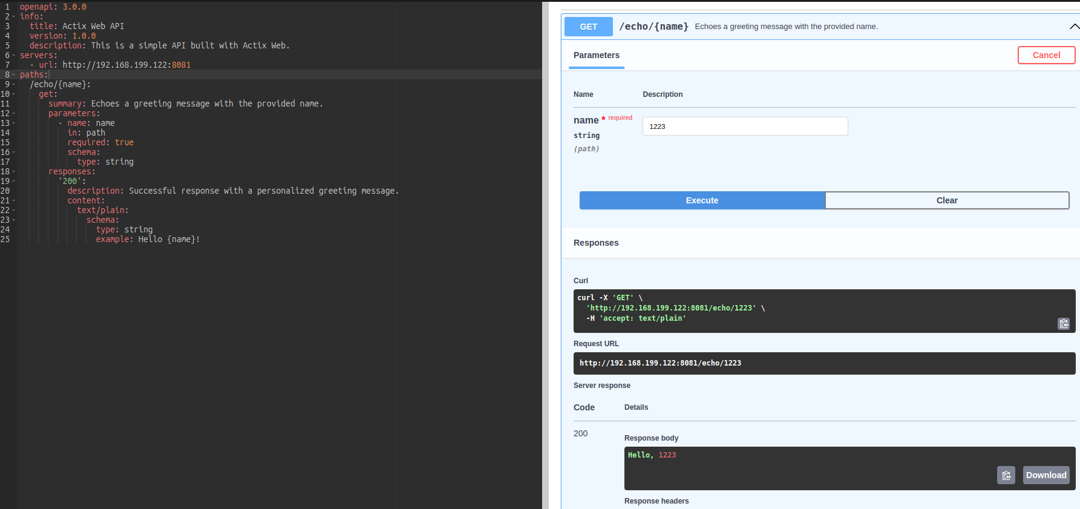Copy the response body to clipboard

tap(1006, 476)
